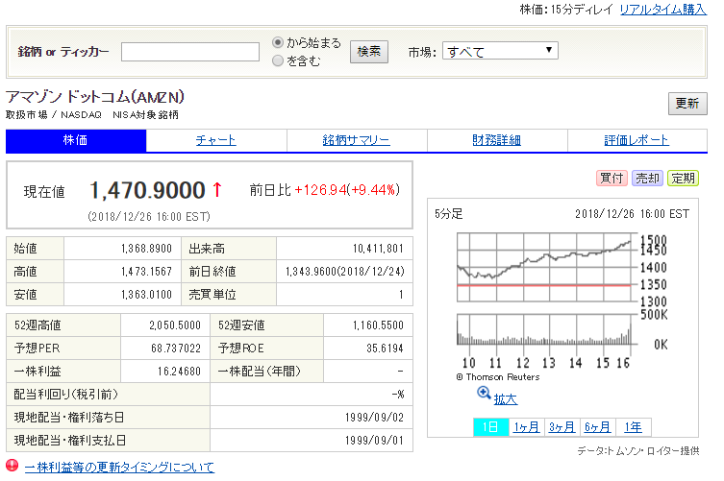The image size is (724, 481).
Task: Click the 予想ROE value 35.6194
Action: point(386,349)
